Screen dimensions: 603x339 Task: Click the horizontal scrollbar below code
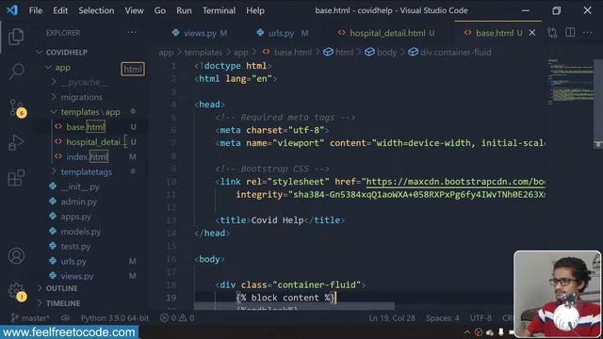tap(294, 306)
